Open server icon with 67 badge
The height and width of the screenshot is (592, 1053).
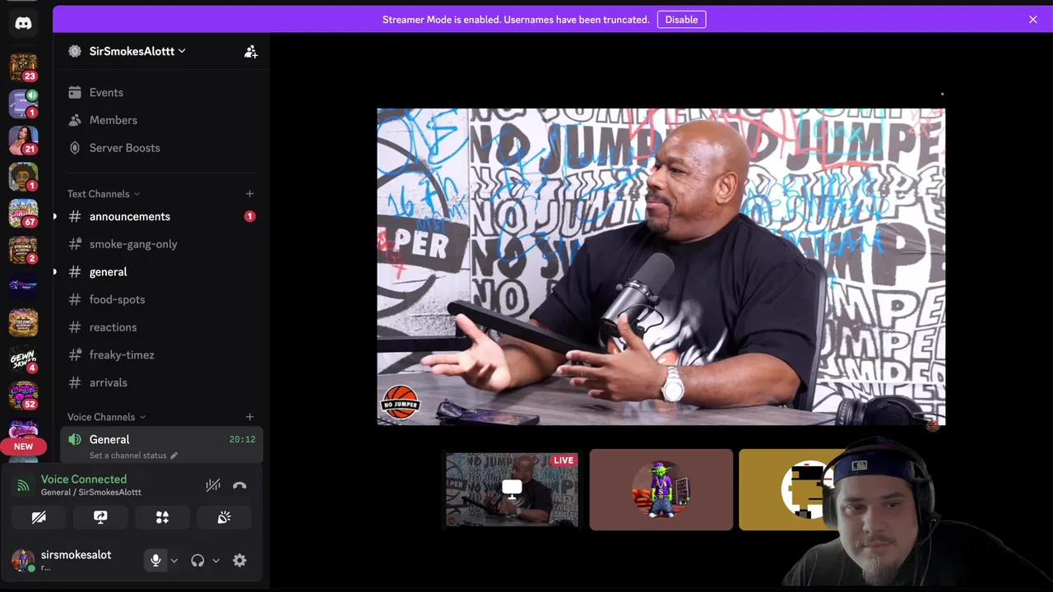point(23,213)
